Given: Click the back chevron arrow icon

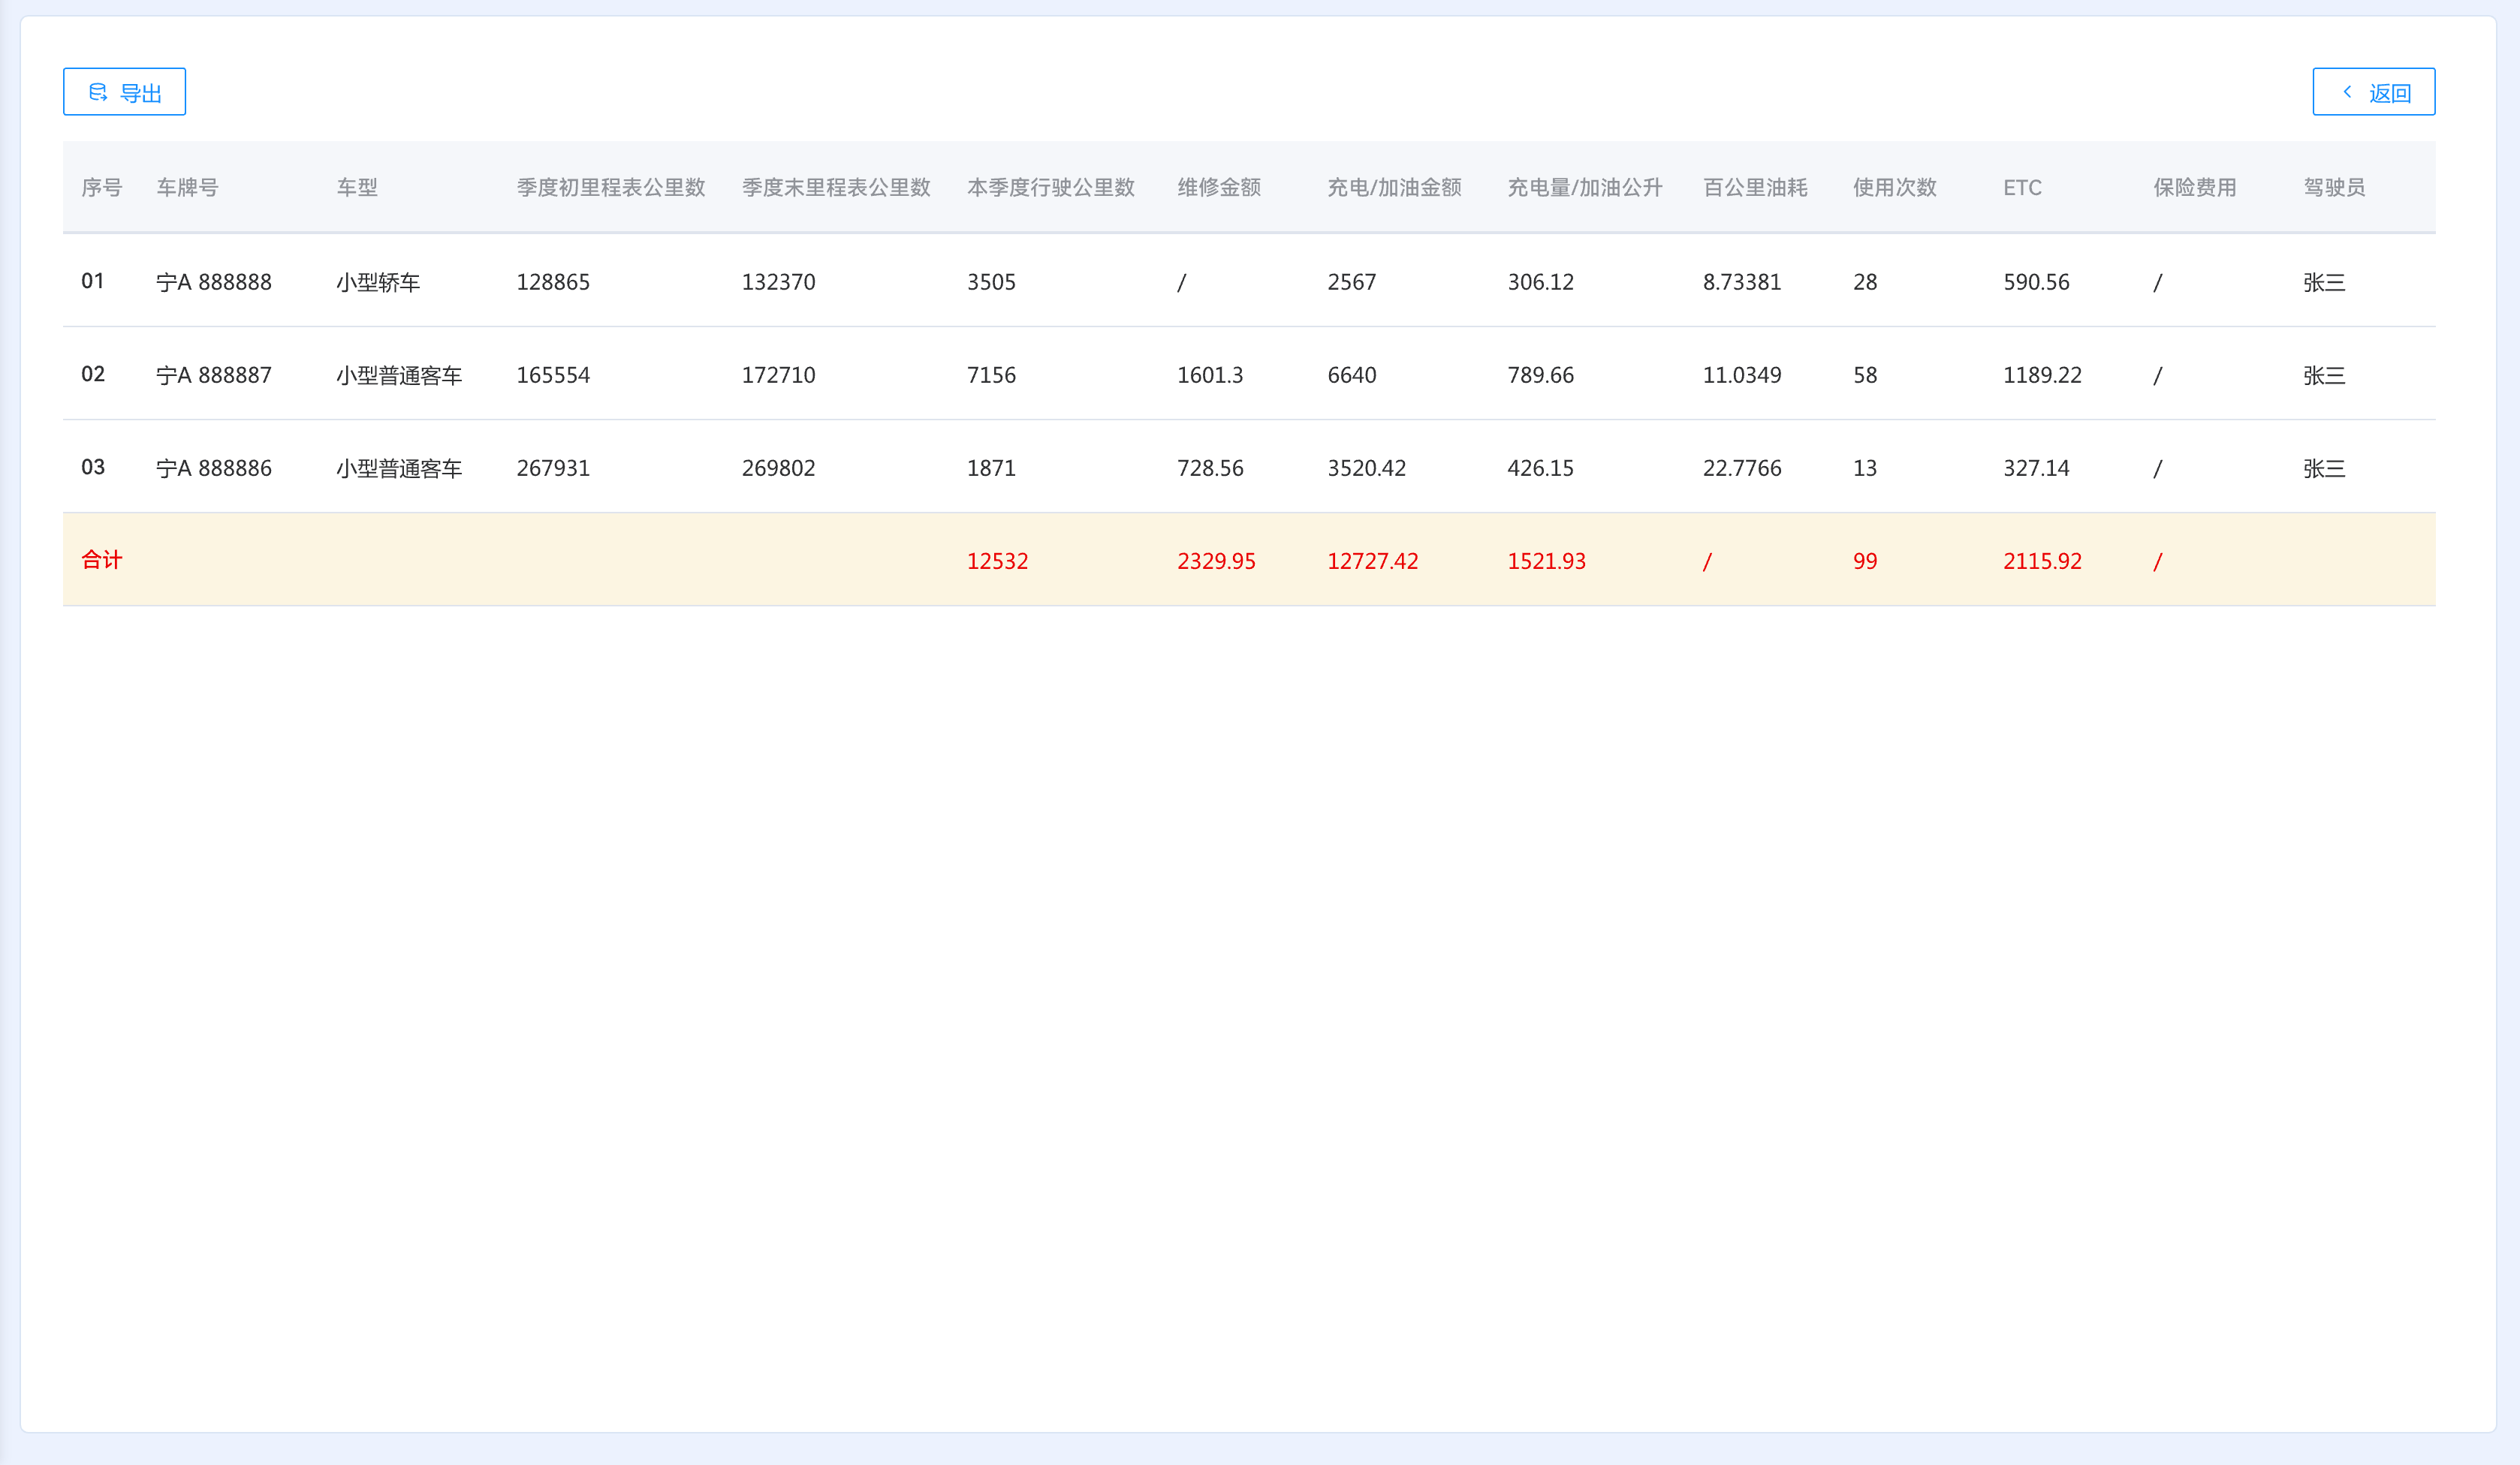Looking at the screenshot, I should [2347, 92].
